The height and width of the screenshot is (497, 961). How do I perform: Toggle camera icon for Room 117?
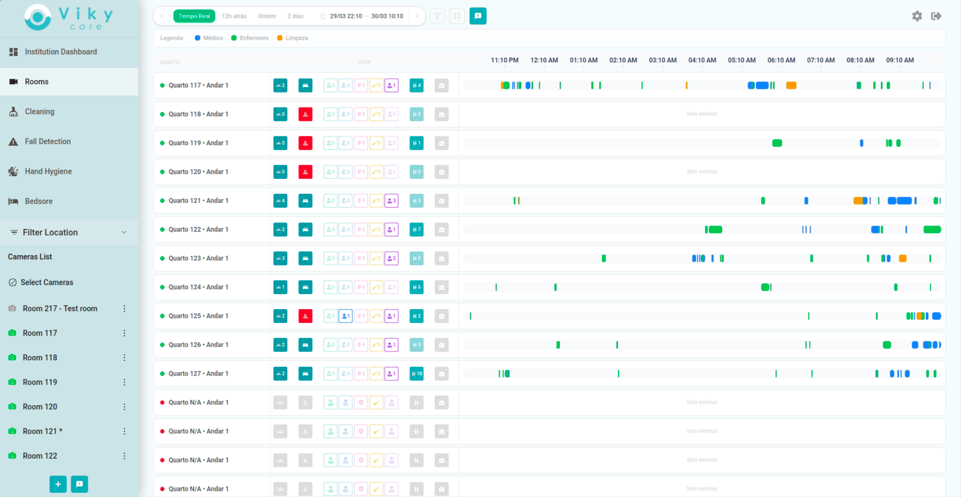pyautogui.click(x=12, y=333)
